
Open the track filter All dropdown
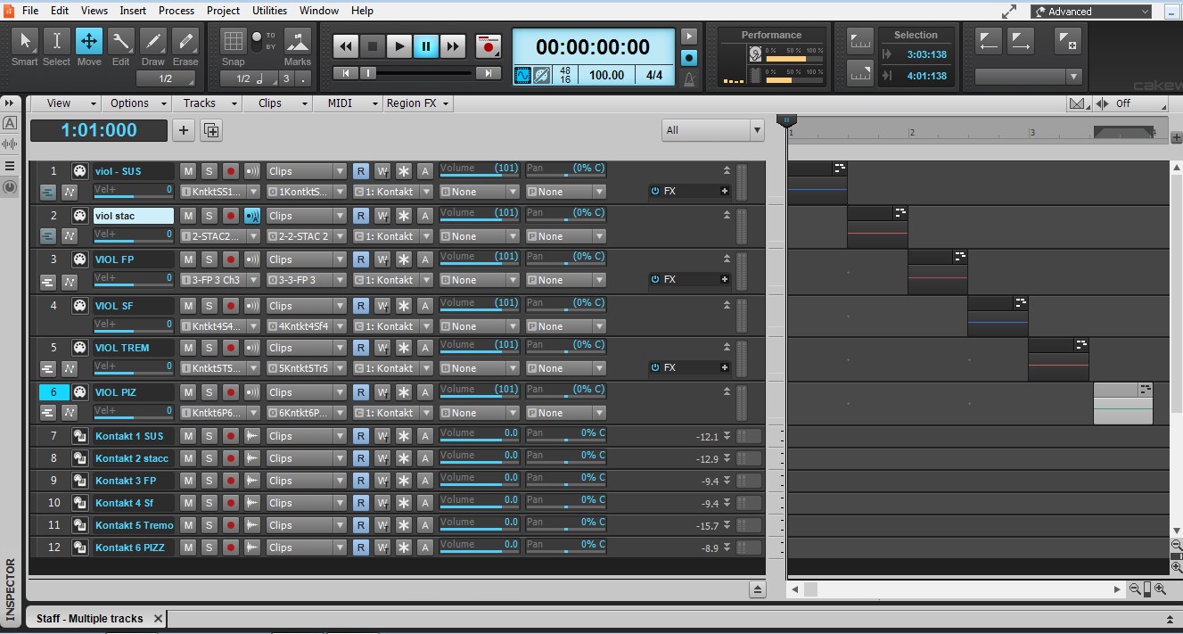click(713, 130)
